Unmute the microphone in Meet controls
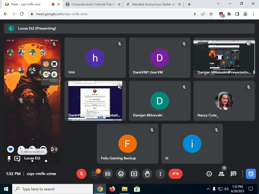259x194 pixels. tap(81, 174)
